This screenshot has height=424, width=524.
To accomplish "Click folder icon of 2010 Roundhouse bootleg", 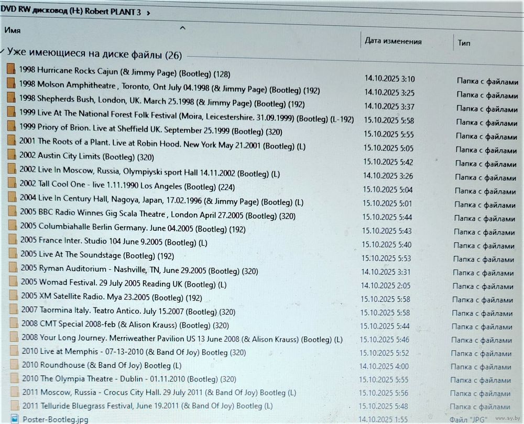I will click(x=15, y=364).
